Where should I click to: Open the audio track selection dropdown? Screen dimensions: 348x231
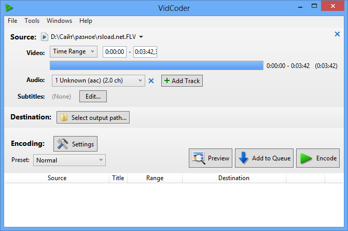[x=99, y=80]
